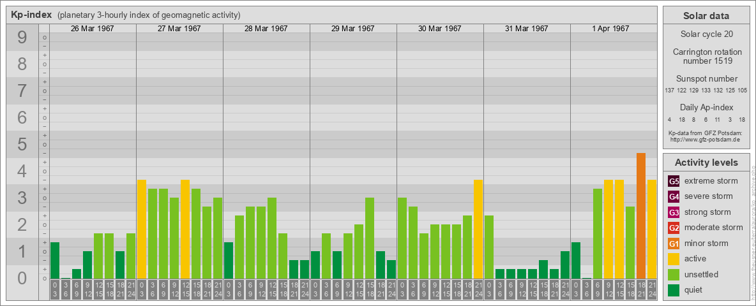Select the yellow active legend swatch
756x306 pixels.
pos(674,259)
